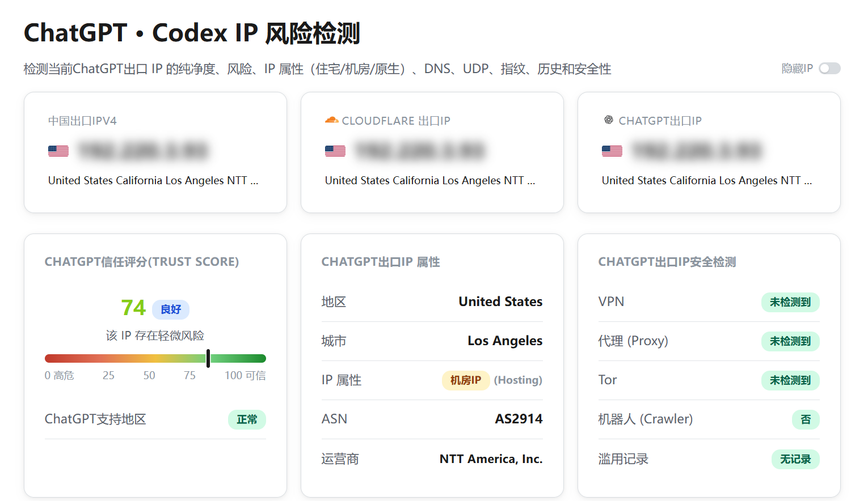Click the Los Angeles city value
Viewport: 851px width, 501px height.
coord(505,341)
